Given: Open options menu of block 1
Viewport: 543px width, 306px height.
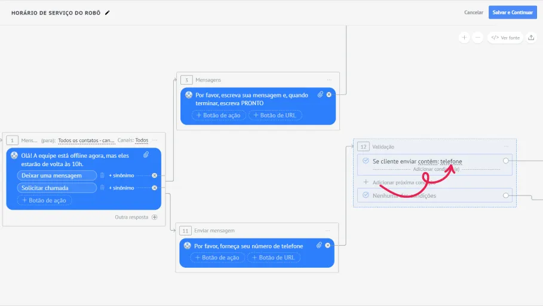Looking at the screenshot, I should coord(155,140).
